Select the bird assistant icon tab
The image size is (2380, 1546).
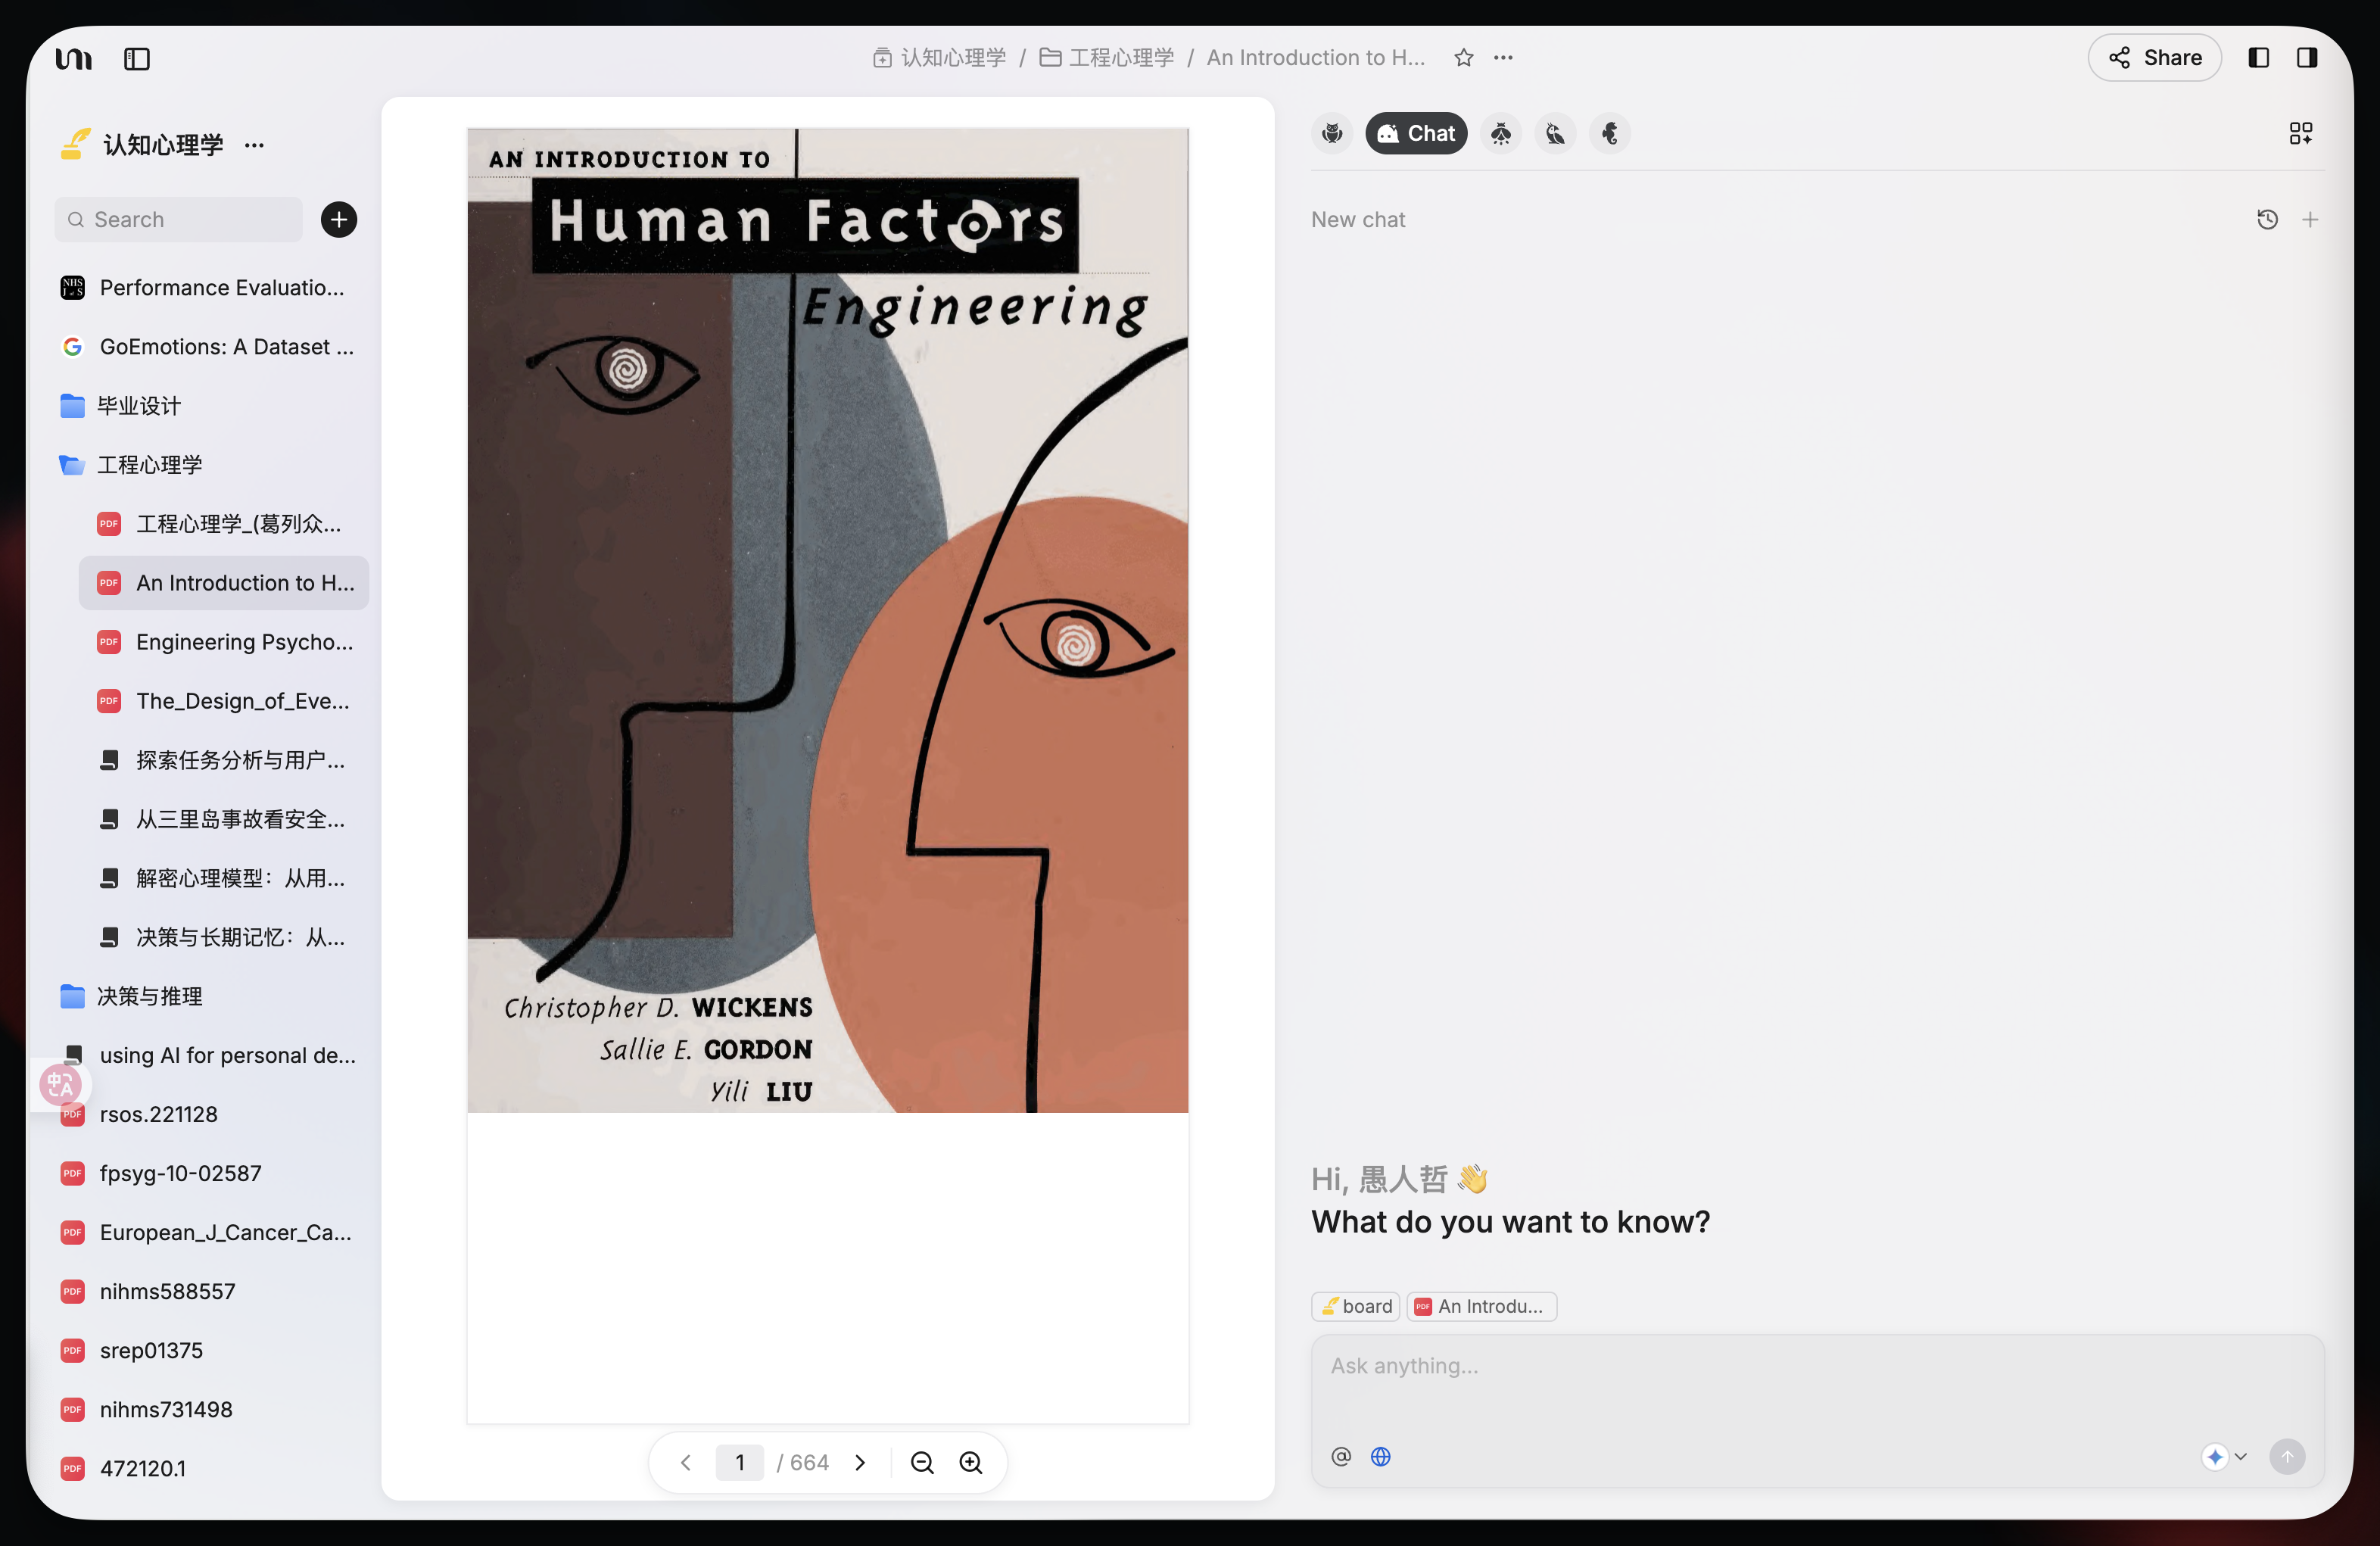point(1555,133)
